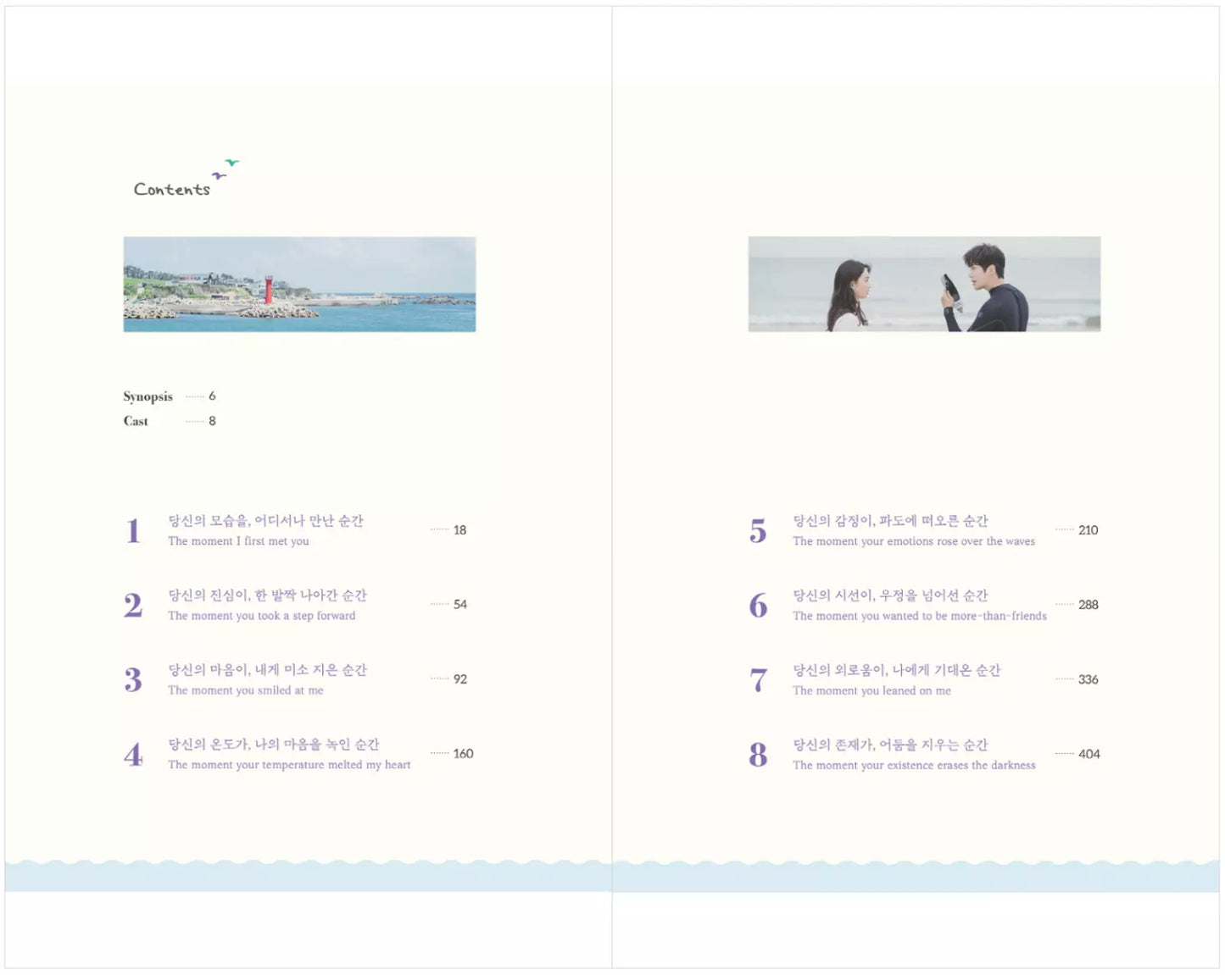Image resolution: width=1225 pixels, height=975 pixels.
Task: Select chapter 7, The moment you leaned on me
Action: [888, 679]
